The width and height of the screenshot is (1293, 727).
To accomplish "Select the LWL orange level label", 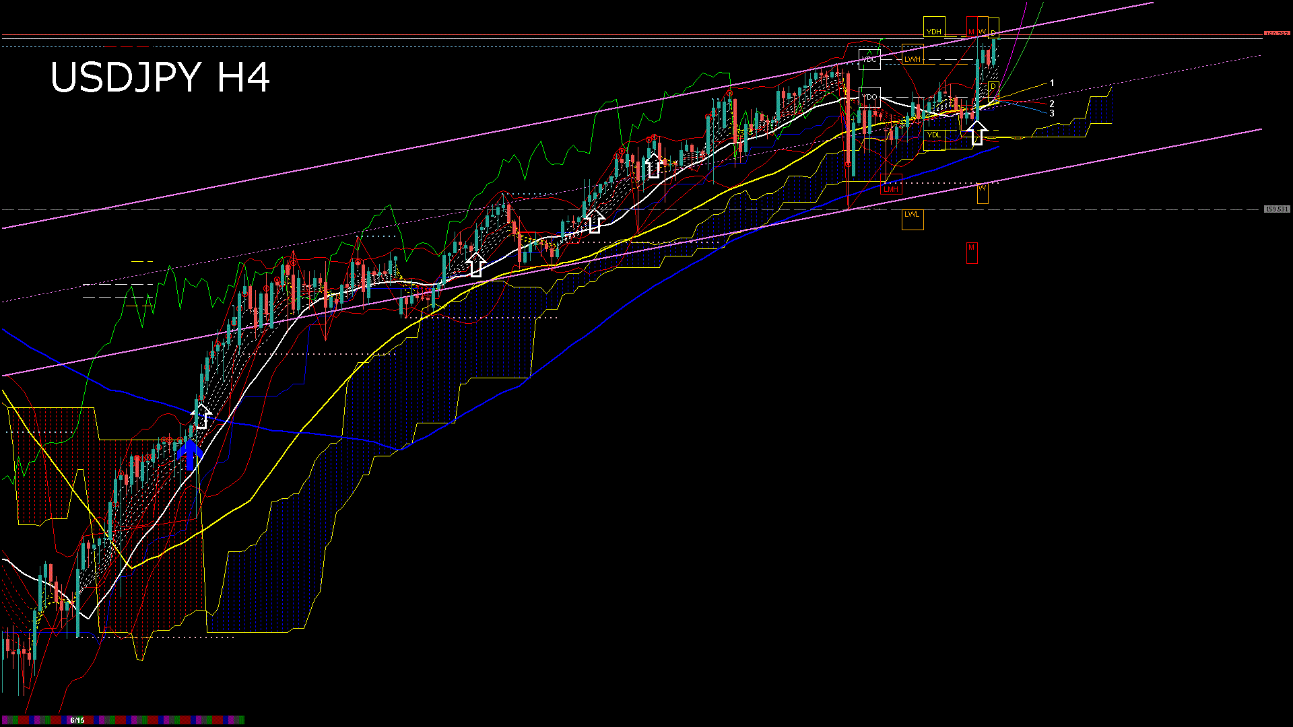I will 913,219.
